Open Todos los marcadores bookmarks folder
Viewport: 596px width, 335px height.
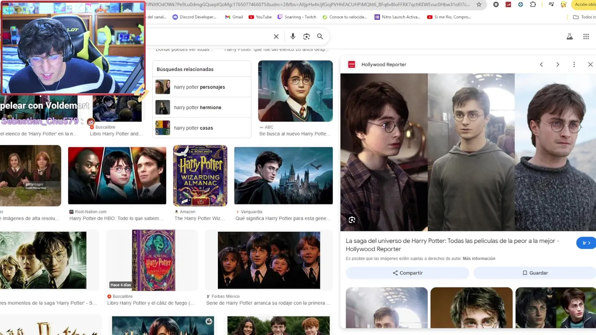point(584,17)
